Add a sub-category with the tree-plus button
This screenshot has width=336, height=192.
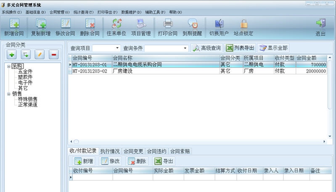point(26,55)
